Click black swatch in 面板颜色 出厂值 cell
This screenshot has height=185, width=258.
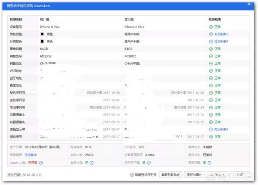pos(42,34)
